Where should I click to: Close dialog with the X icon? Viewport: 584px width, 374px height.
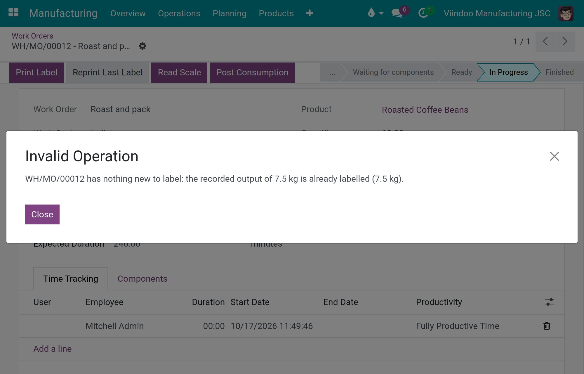pos(554,156)
